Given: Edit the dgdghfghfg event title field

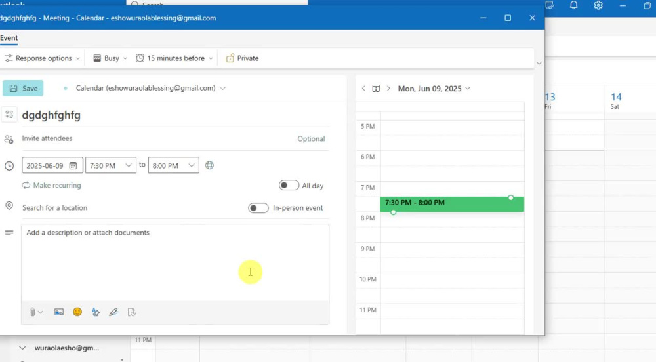Looking at the screenshot, I should [176, 115].
